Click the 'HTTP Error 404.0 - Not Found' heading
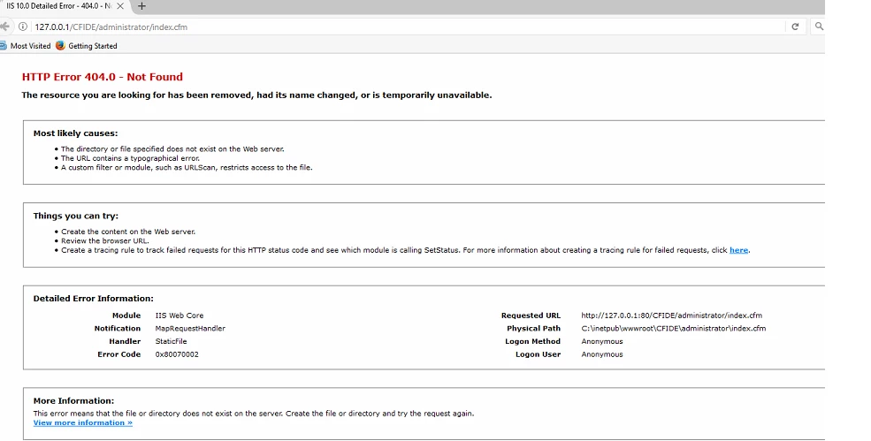871x441 pixels. pos(103,77)
